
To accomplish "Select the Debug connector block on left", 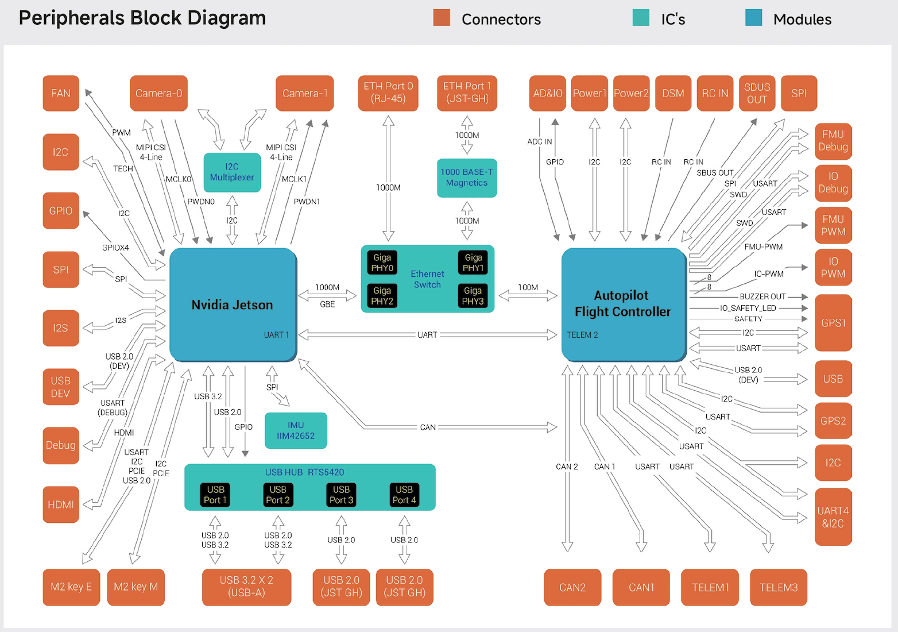I will pyautogui.click(x=61, y=445).
